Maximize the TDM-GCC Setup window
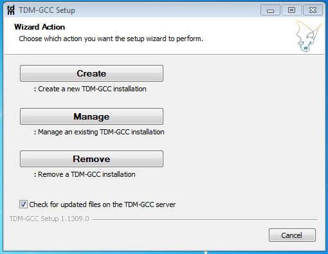The image size is (328, 254). pos(291,10)
